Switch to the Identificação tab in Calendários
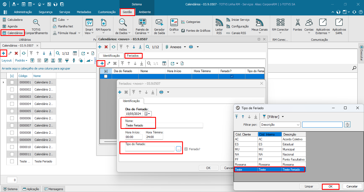This screenshot has height=192, width=364. pos(111,56)
